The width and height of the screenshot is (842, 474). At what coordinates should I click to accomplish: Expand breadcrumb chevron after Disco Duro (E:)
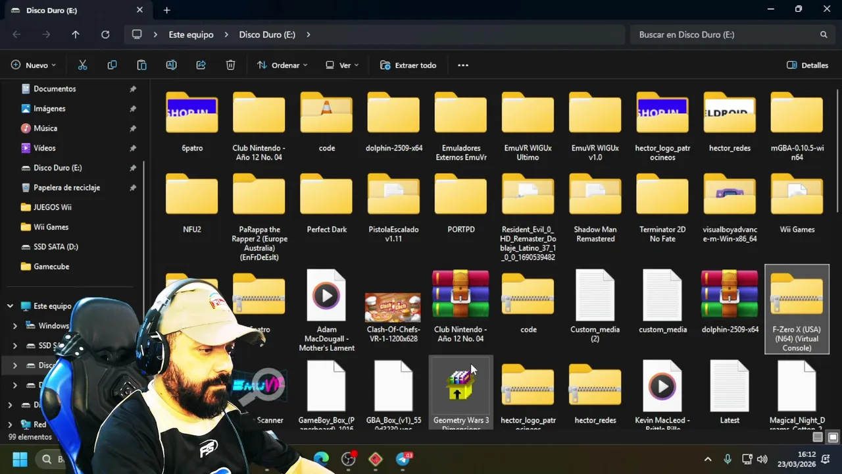[x=308, y=34]
